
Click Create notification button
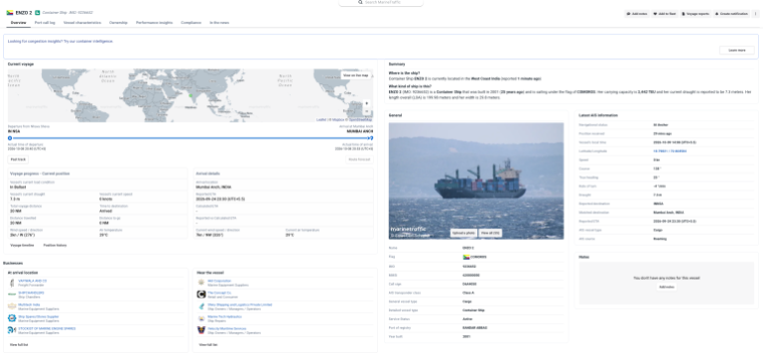pos(731,14)
